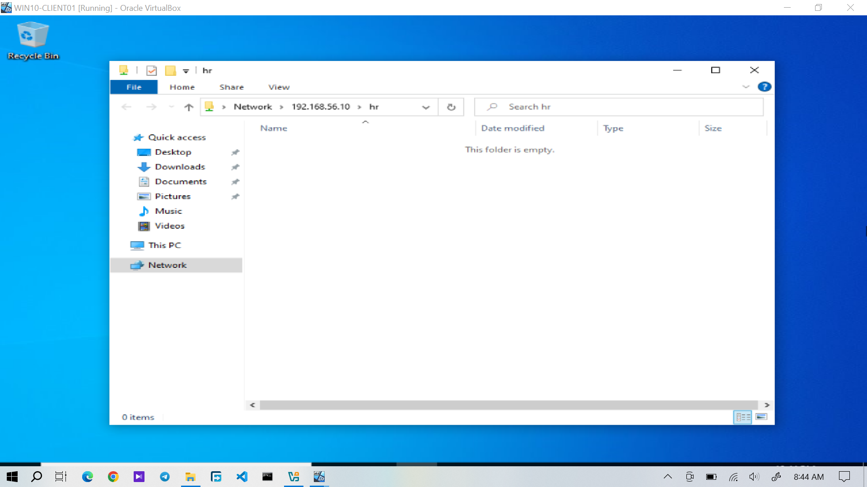This screenshot has width=867, height=487.
Task: Select This PC in navigation pane
Action: coord(164,245)
